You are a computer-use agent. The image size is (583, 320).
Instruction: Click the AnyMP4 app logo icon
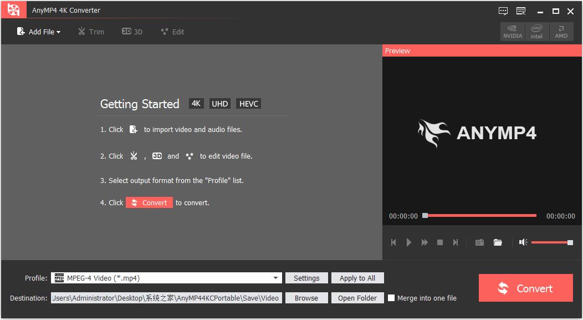(13, 9)
